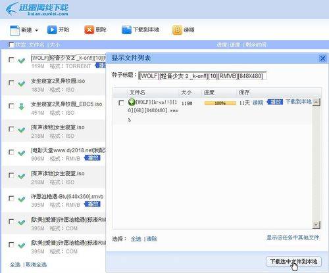Click the 新建 new task icon

click(x=14, y=30)
